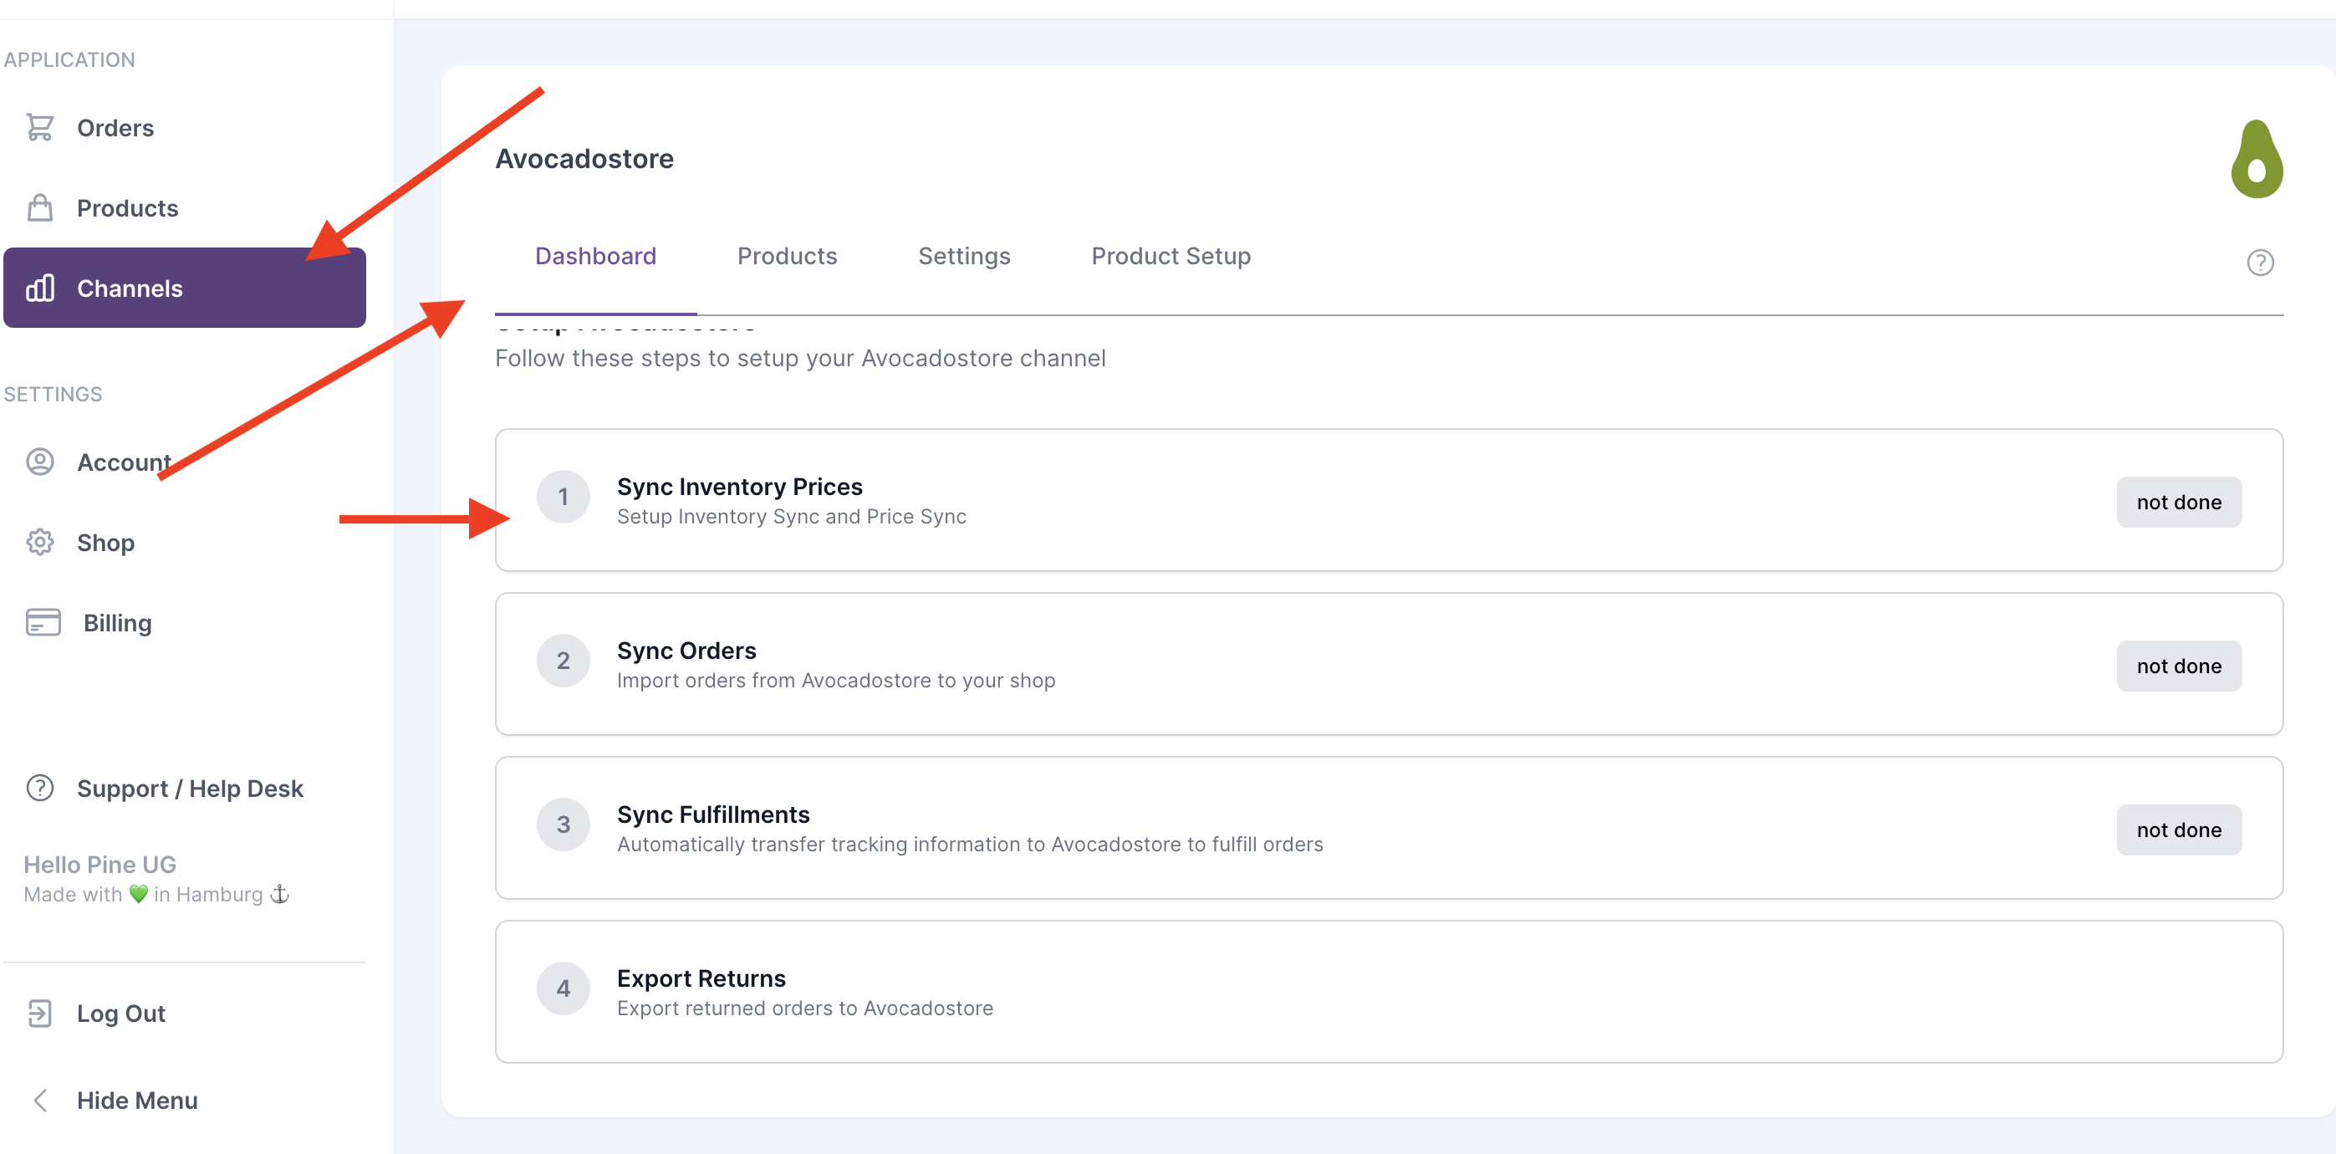Image resolution: width=2336 pixels, height=1154 pixels.
Task: Select the Products tab in Avocadostore
Action: [787, 256]
